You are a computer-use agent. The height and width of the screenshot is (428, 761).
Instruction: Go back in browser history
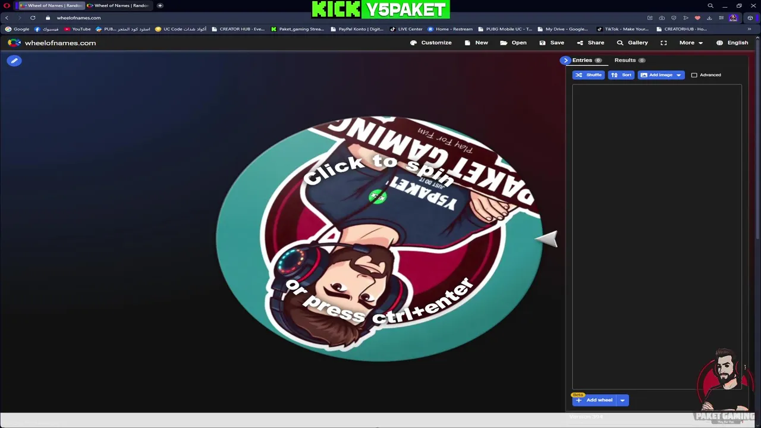coord(7,18)
